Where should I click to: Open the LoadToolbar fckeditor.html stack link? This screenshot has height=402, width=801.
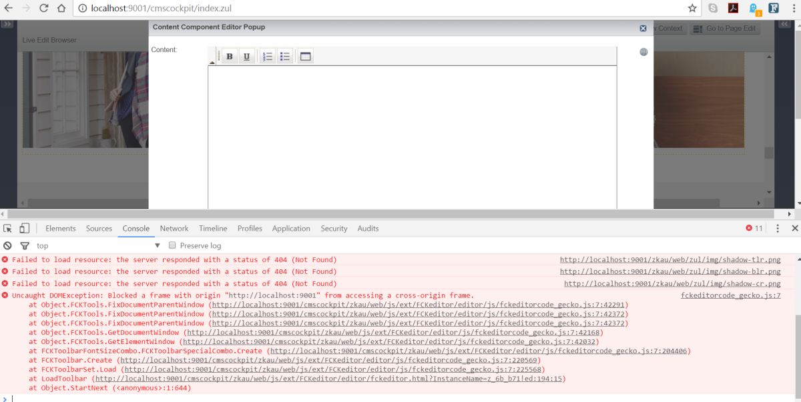[328, 379]
